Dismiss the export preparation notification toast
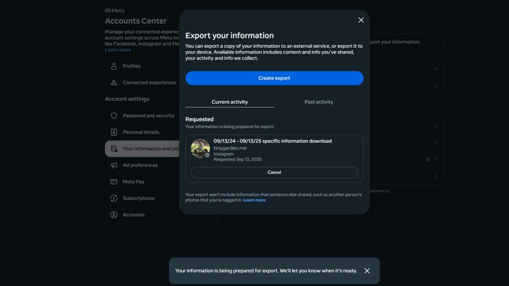The width and height of the screenshot is (509, 286). pyautogui.click(x=367, y=271)
